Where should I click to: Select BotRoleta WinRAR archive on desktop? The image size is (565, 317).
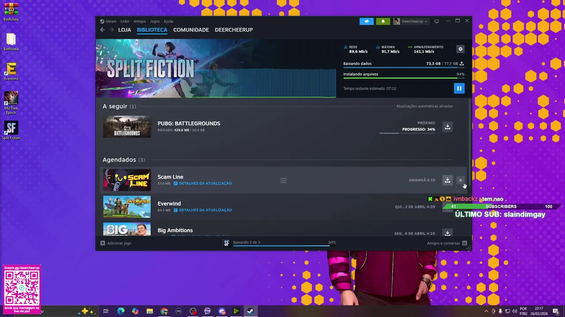click(x=11, y=12)
